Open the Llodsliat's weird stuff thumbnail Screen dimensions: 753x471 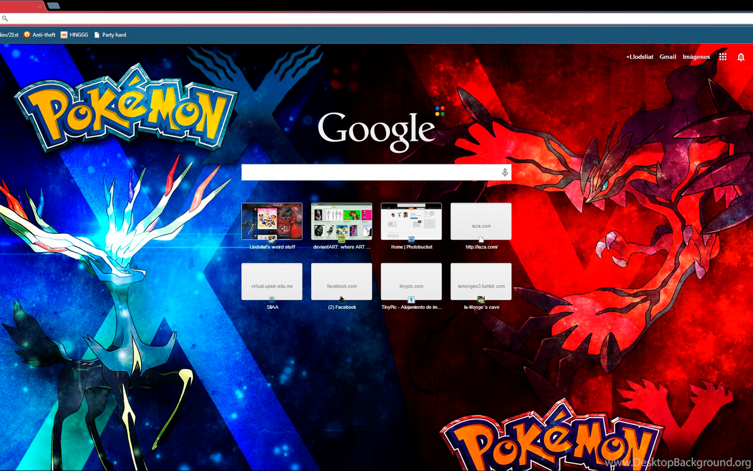[x=272, y=221]
